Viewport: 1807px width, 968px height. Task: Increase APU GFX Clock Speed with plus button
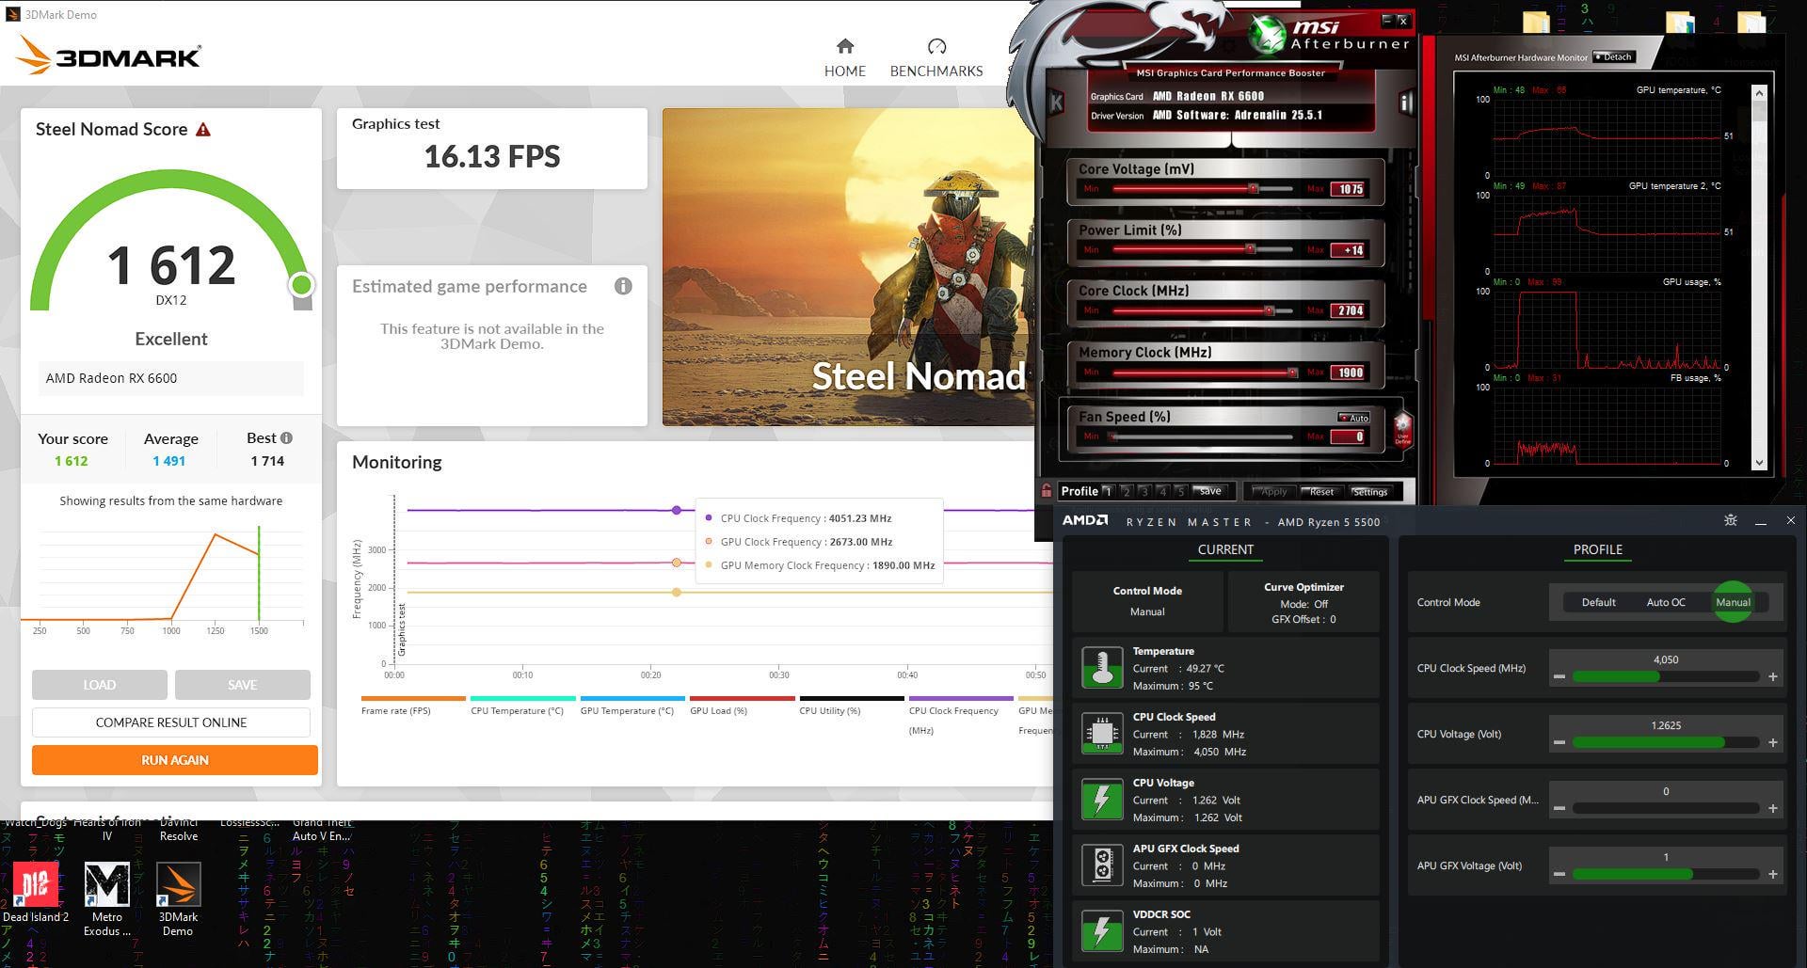pyautogui.click(x=1773, y=809)
